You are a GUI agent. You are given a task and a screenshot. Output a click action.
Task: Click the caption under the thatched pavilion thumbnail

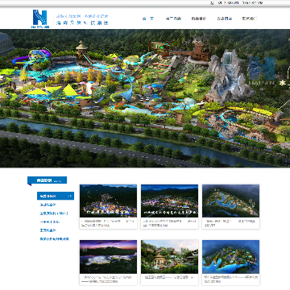pos(169,277)
